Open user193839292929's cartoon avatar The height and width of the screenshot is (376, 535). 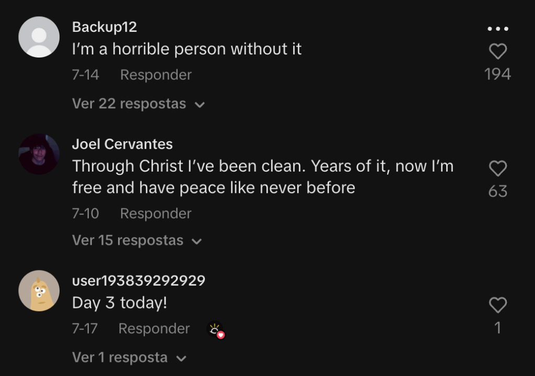(x=39, y=291)
